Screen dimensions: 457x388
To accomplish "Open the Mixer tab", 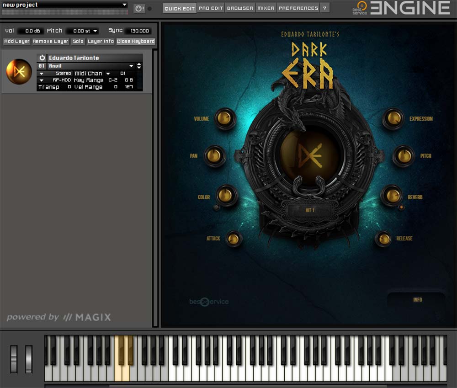I will [x=266, y=8].
